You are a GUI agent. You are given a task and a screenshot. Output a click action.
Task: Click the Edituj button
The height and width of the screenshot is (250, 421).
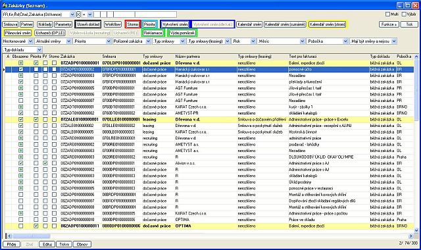coord(47,244)
